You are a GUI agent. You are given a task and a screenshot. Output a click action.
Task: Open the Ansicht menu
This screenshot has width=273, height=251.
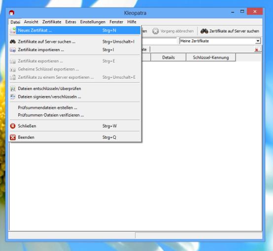pos(31,22)
